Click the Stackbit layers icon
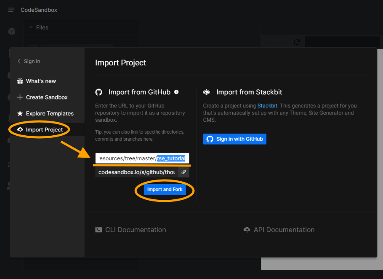 point(207,92)
